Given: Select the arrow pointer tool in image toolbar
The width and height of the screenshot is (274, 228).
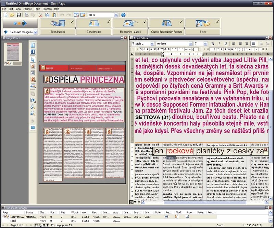Looking at the screenshot, I should [33, 60].
